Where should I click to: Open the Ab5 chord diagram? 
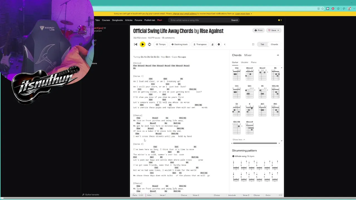click(262, 110)
